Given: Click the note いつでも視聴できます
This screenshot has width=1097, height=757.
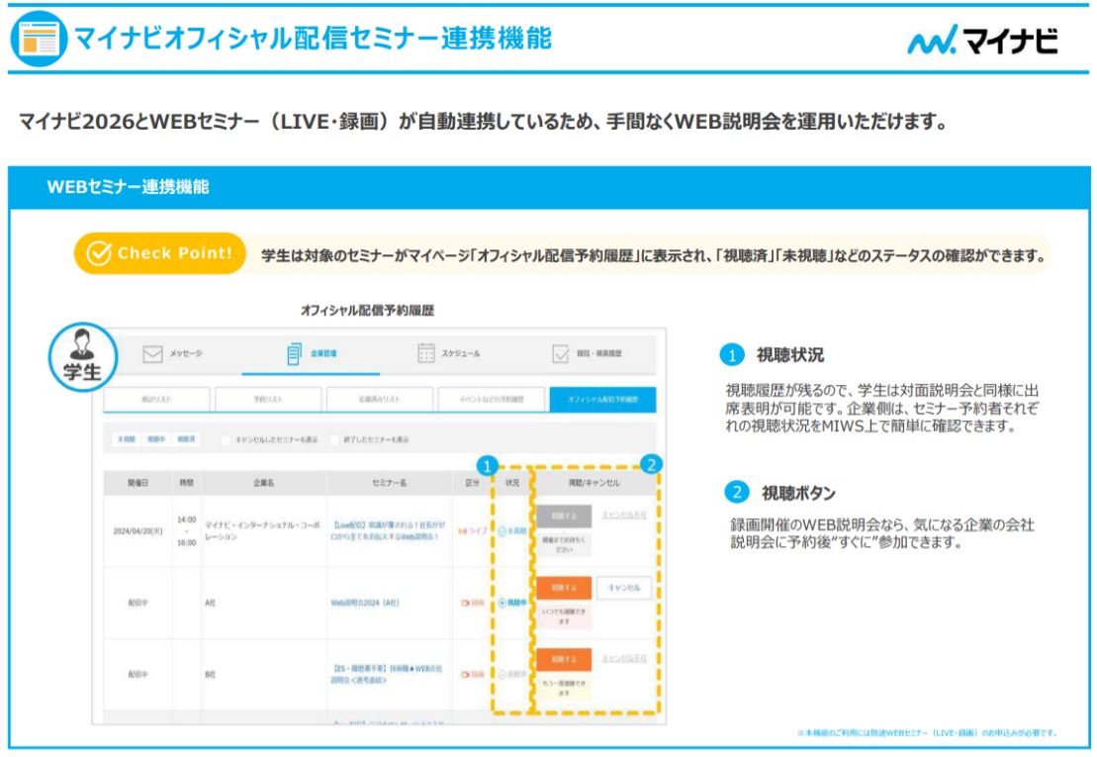Looking at the screenshot, I should point(564,616).
